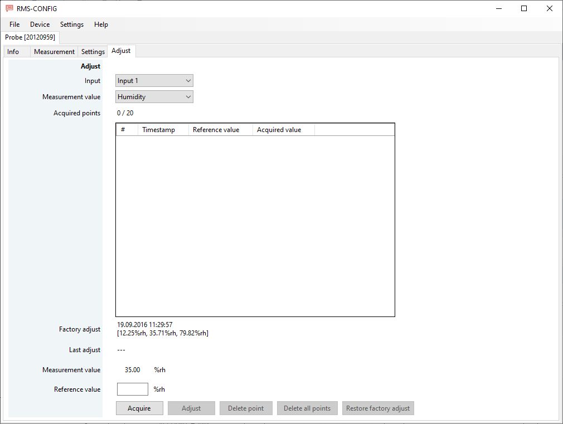Open the Settings menu in menu bar
The image size is (563, 424).
point(72,25)
